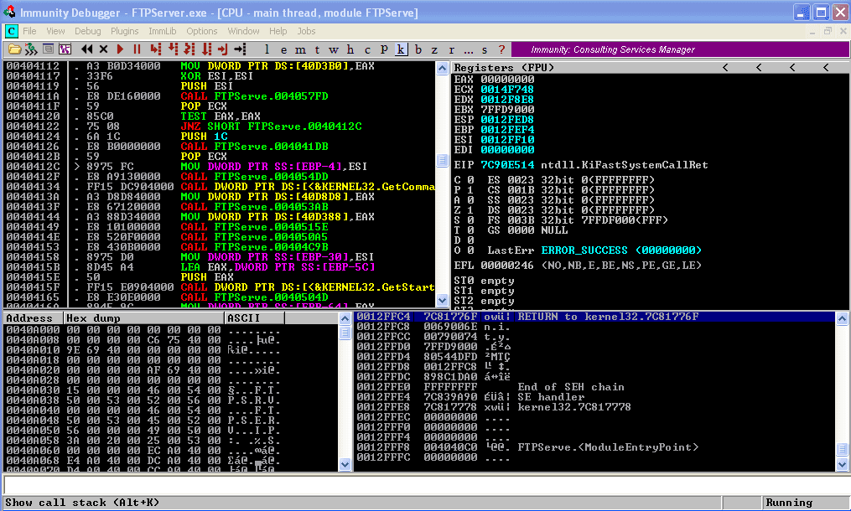This screenshot has width=851, height=511.
Task: Open the Options menu
Action: [x=201, y=32]
